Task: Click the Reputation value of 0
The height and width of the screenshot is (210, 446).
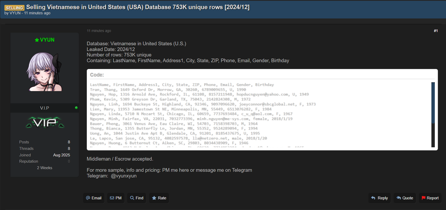Action: tap(69, 161)
